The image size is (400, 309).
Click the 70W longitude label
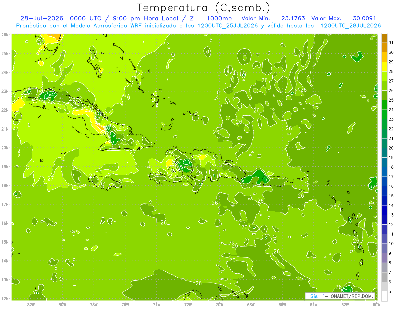pos(219,304)
